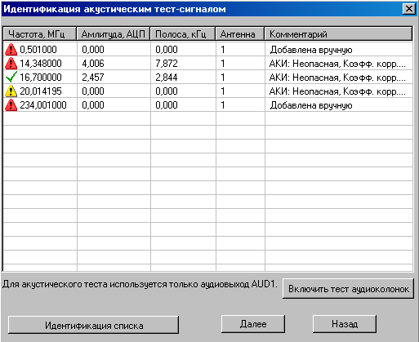Click the АКИ: Неопасная comment in the 20,014195 row
The height and width of the screenshot is (342, 419).
(x=337, y=91)
